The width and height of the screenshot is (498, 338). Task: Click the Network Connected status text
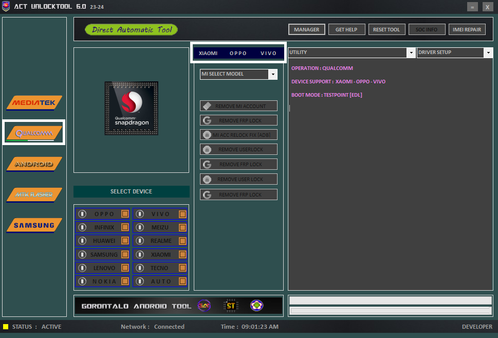point(153,327)
